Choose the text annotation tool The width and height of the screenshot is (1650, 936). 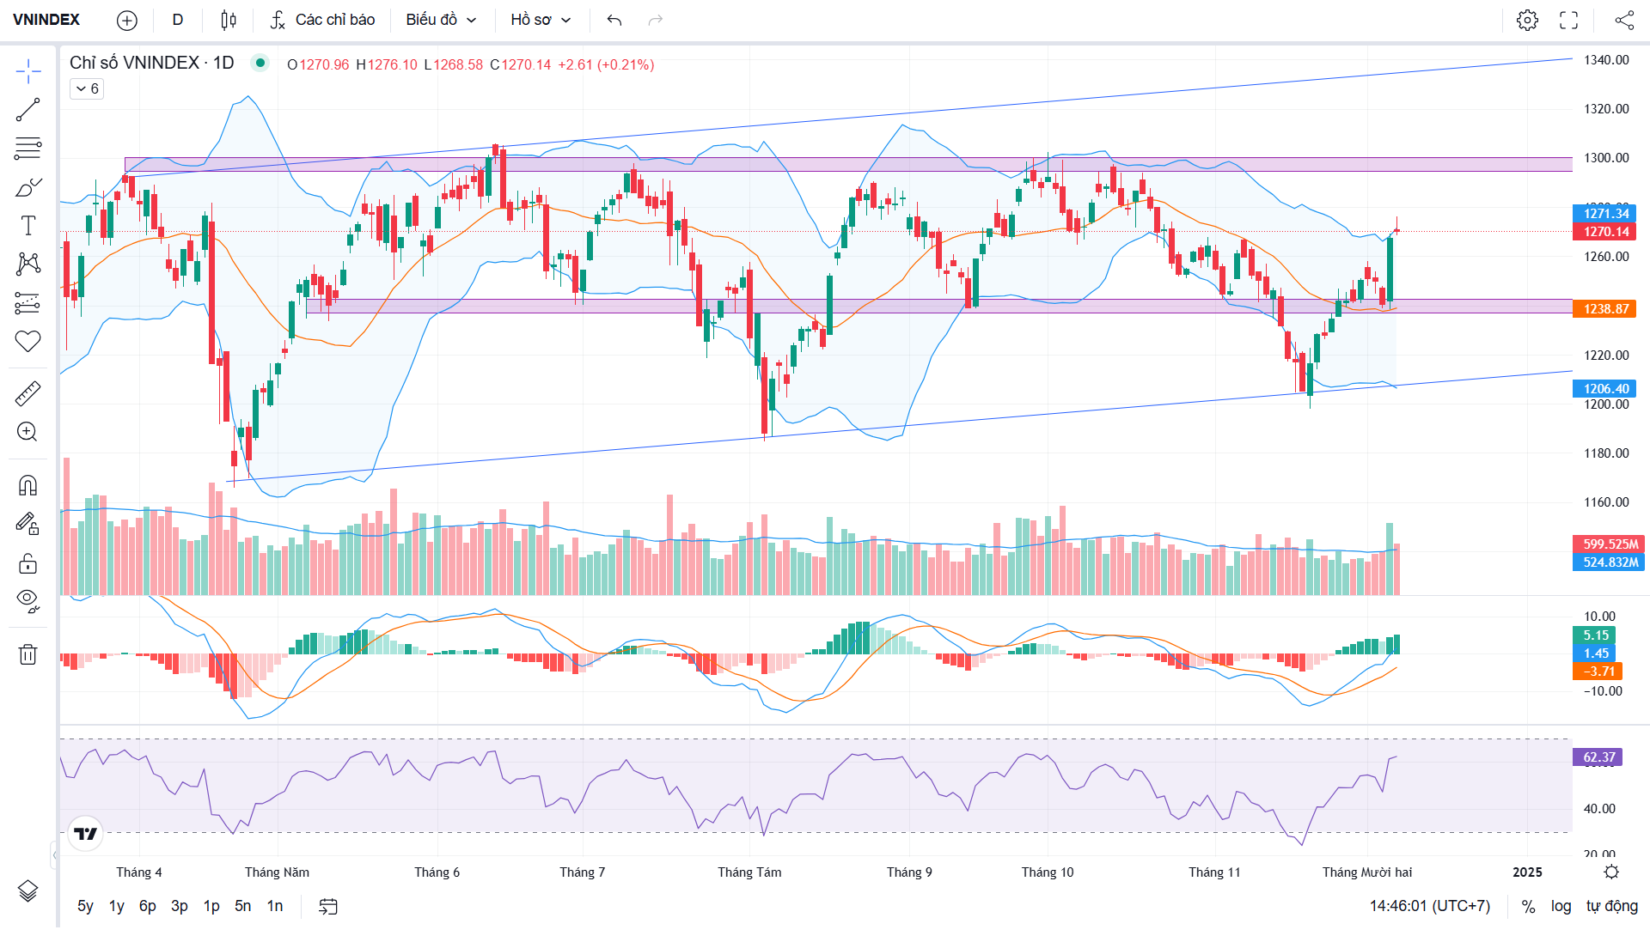click(x=27, y=226)
